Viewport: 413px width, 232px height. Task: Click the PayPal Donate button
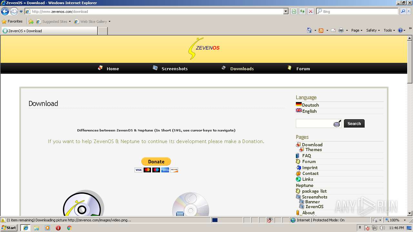point(156,161)
